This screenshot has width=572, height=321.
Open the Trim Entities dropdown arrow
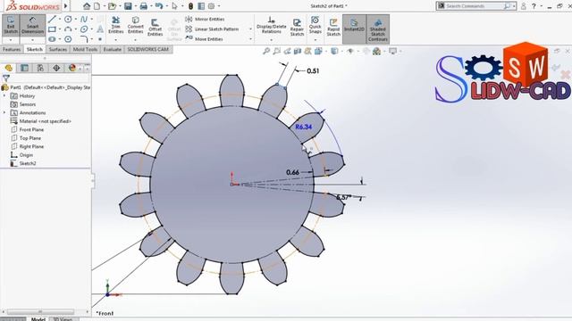click(115, 39)
